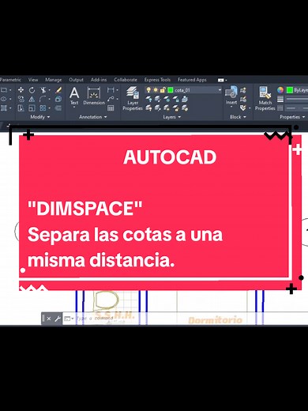Select the Array tool
This screenshot has height=411, width=308.
pyautogui.click(x=43, y=107)
